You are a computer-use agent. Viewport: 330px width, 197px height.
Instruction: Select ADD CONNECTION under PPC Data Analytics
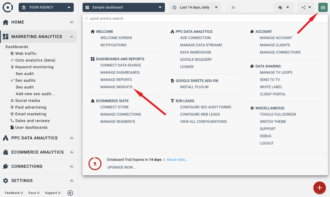195,38
